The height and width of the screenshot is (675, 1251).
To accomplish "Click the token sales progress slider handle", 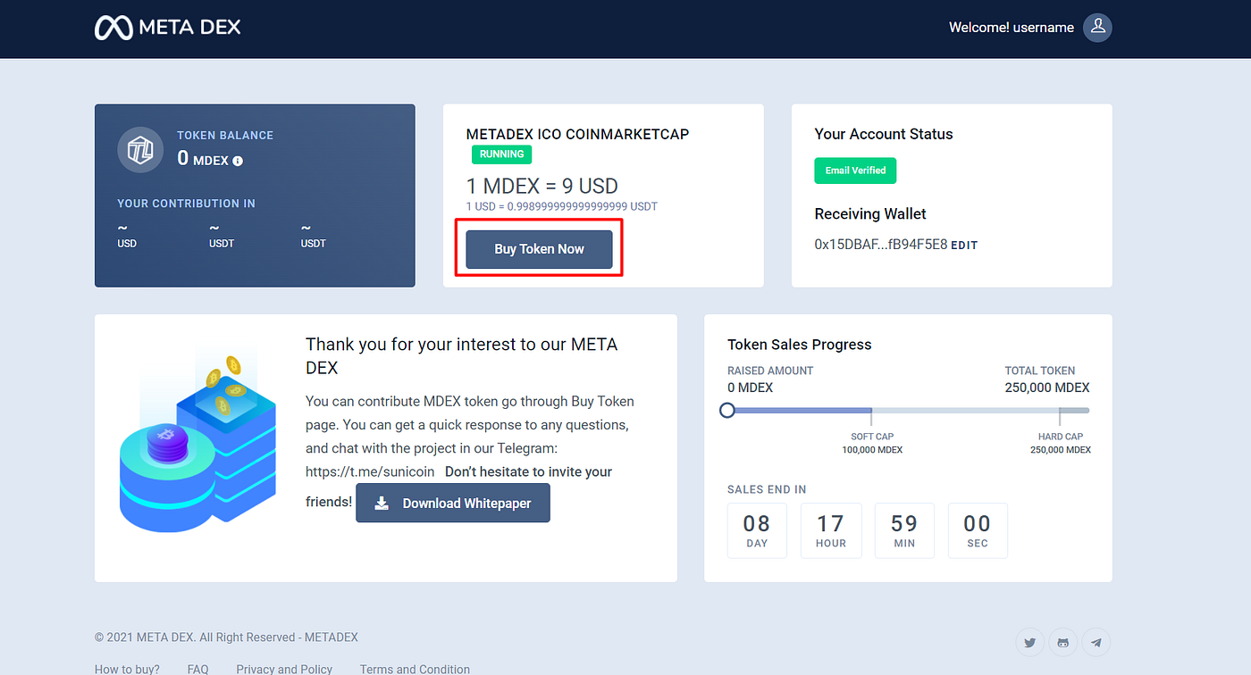I will pyautogui.click(x=727, y=411).
